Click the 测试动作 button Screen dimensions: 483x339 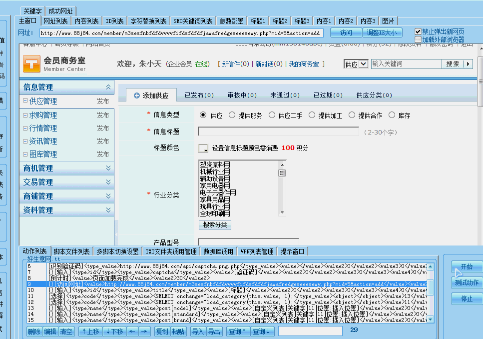point(467,282)
